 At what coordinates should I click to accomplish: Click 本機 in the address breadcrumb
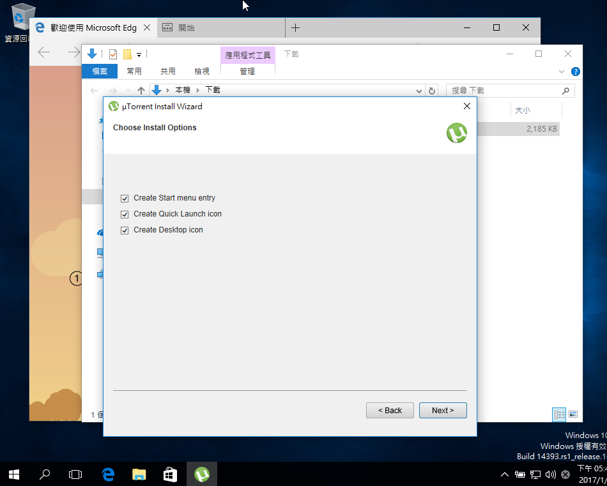183,90
